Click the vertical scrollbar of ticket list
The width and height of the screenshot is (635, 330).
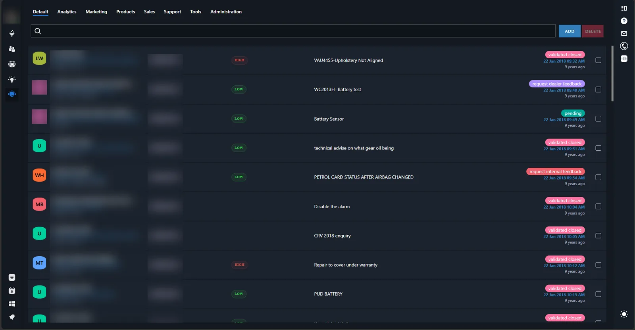pyautogui.click(x=612, y=73)
